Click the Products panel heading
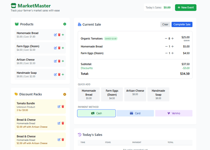 pos(27,24)
